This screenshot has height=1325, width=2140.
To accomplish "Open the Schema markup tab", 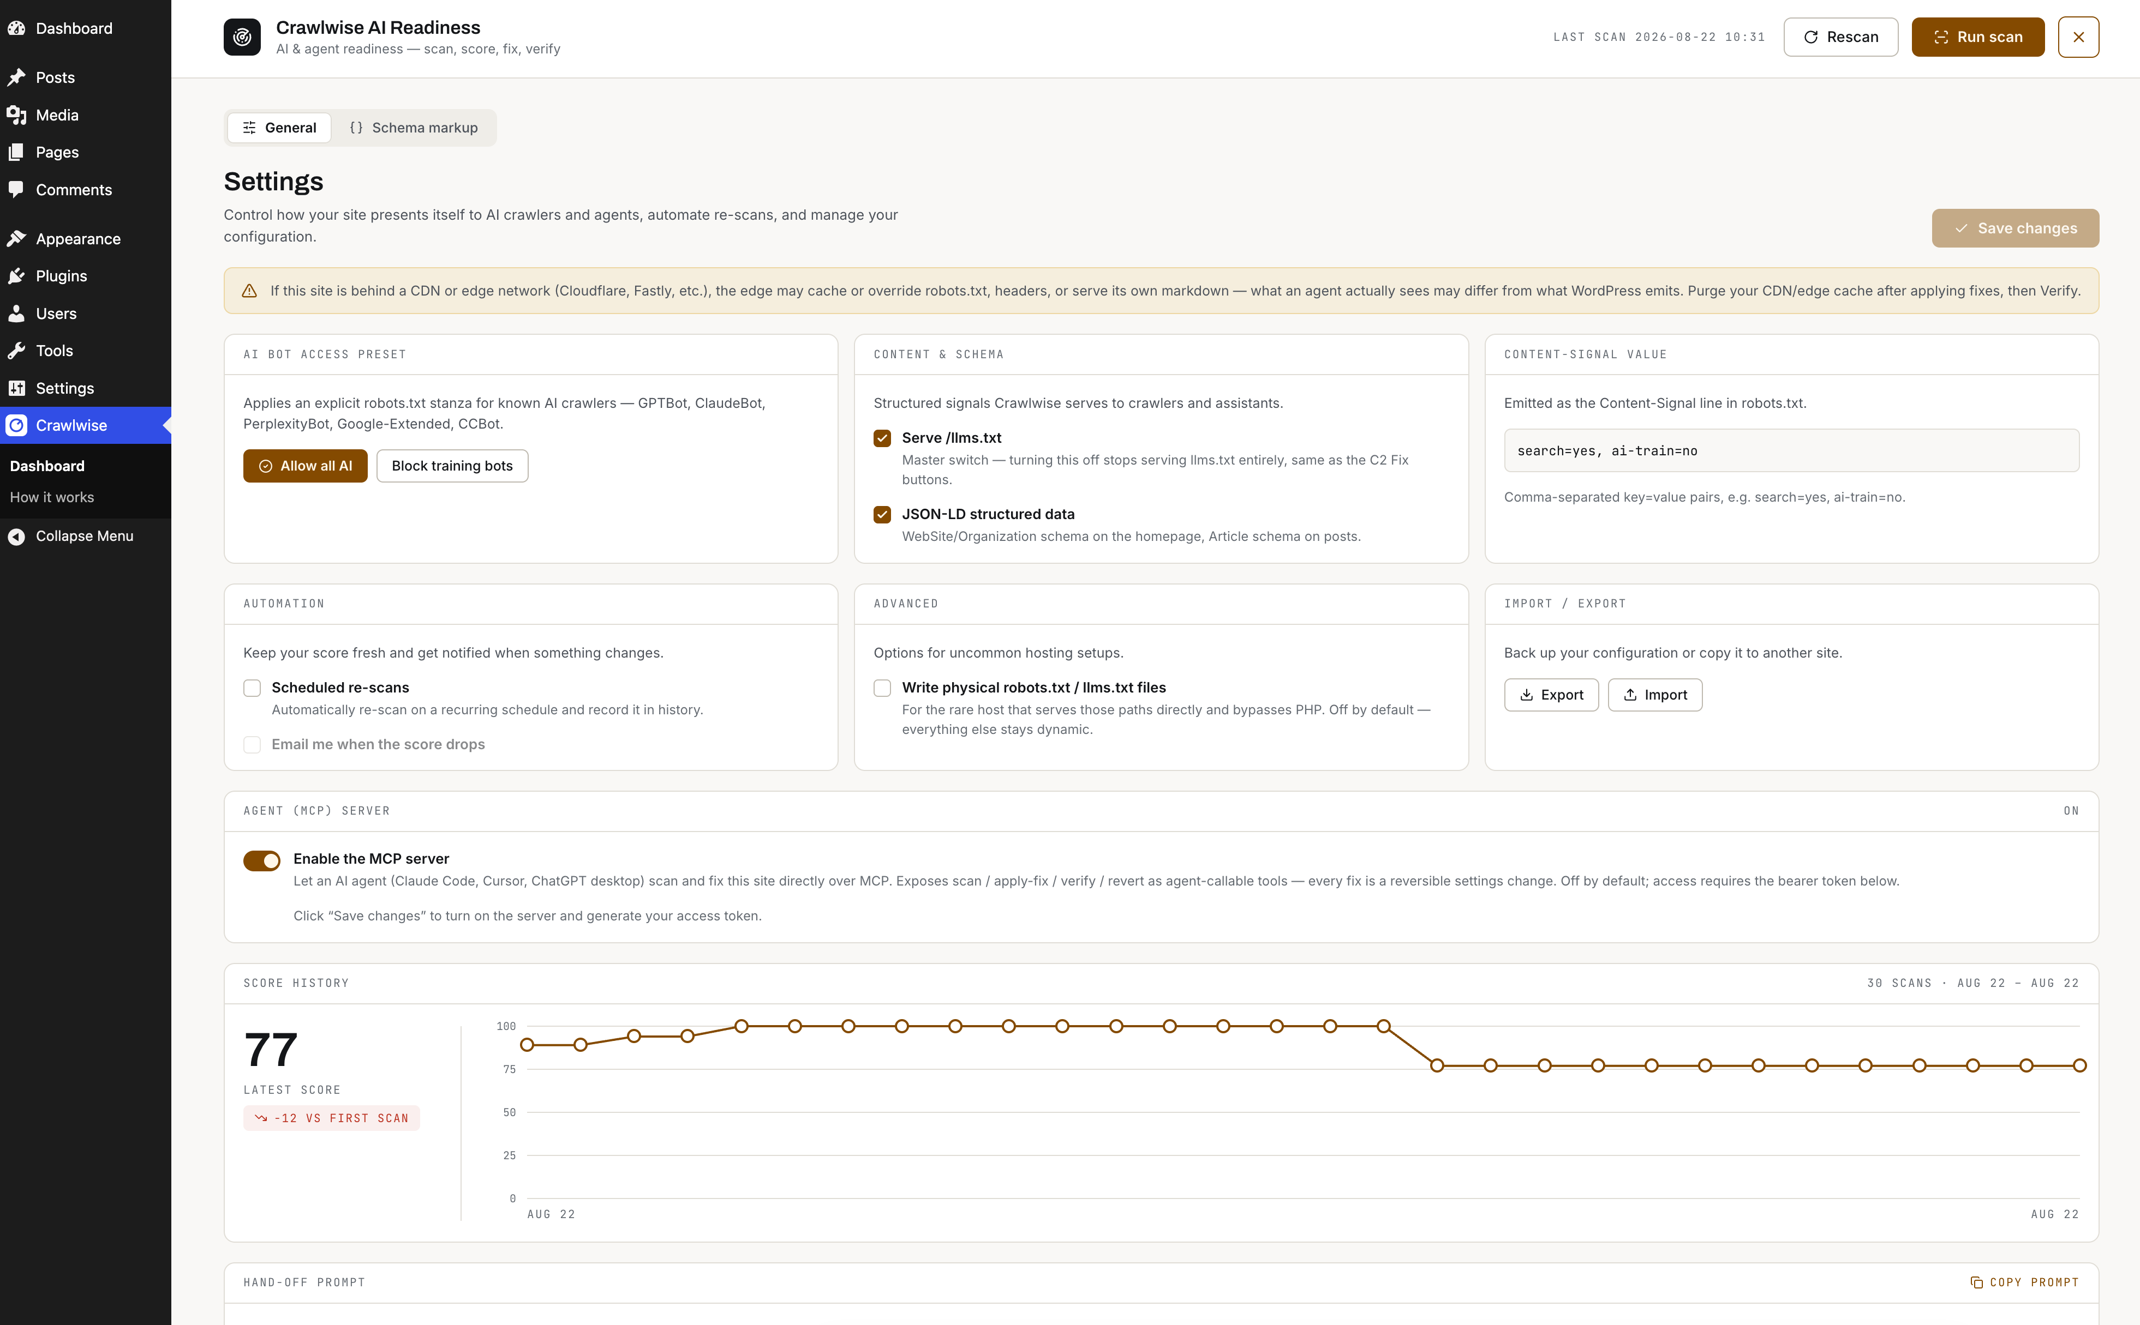I will tap(414, 128).
